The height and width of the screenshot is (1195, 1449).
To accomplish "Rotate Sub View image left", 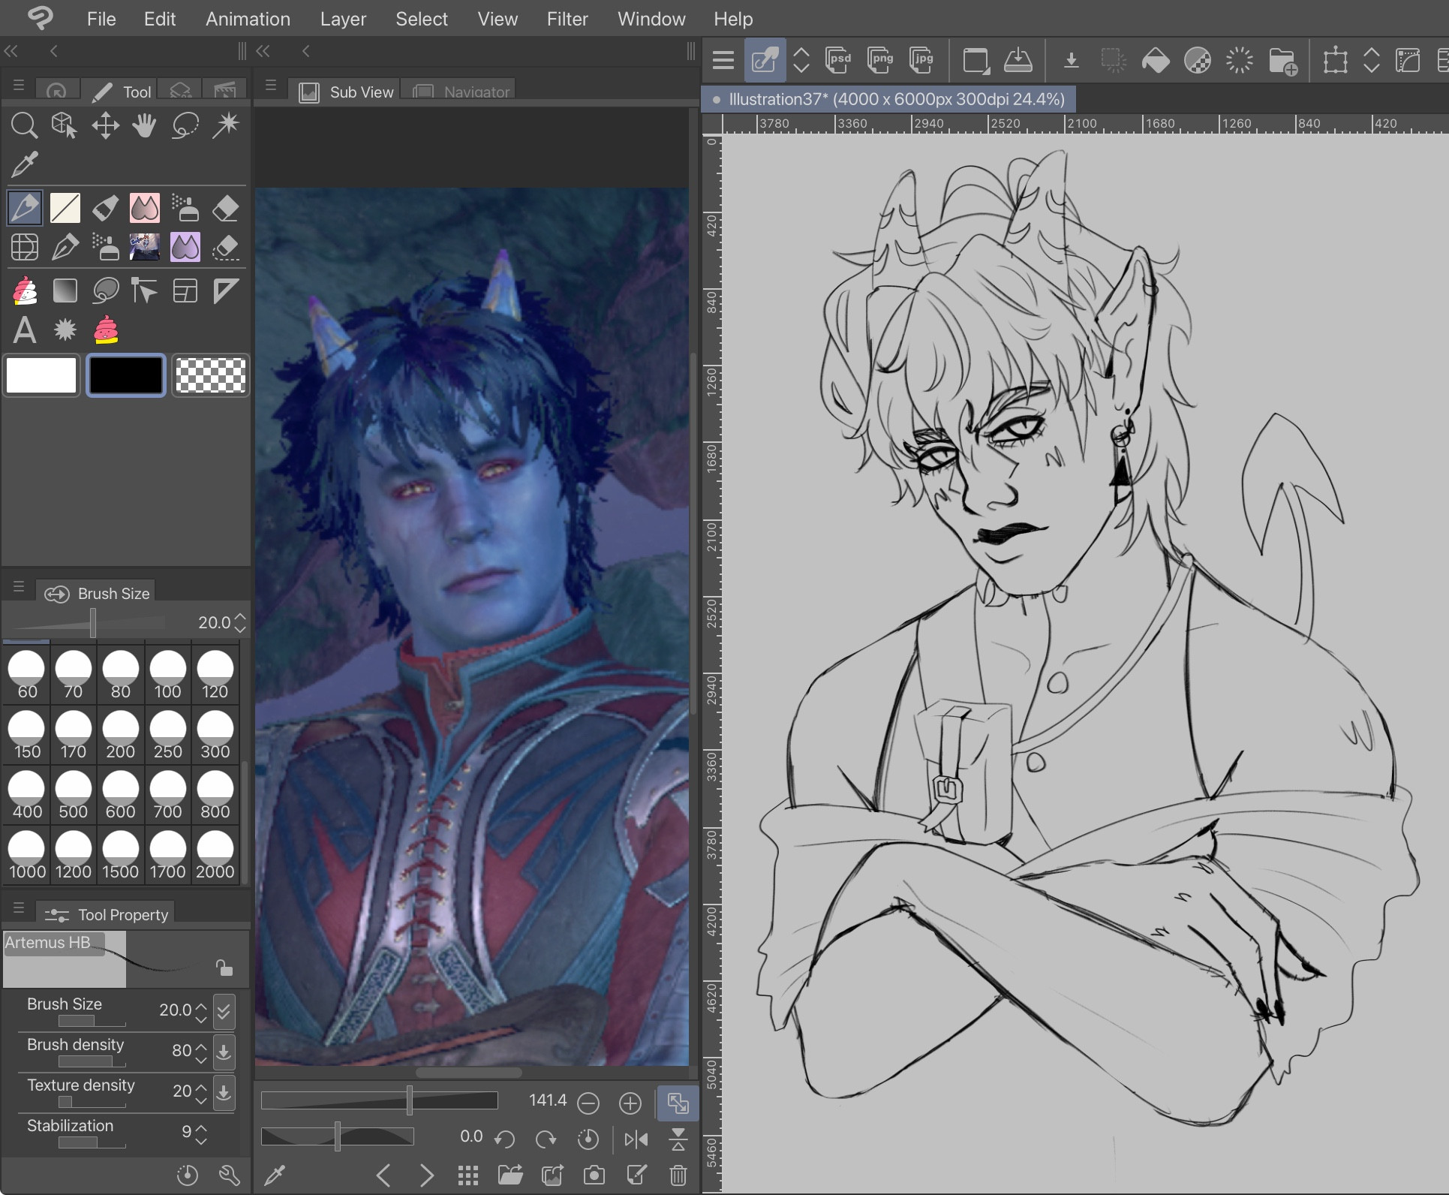I will (505, 1139).
